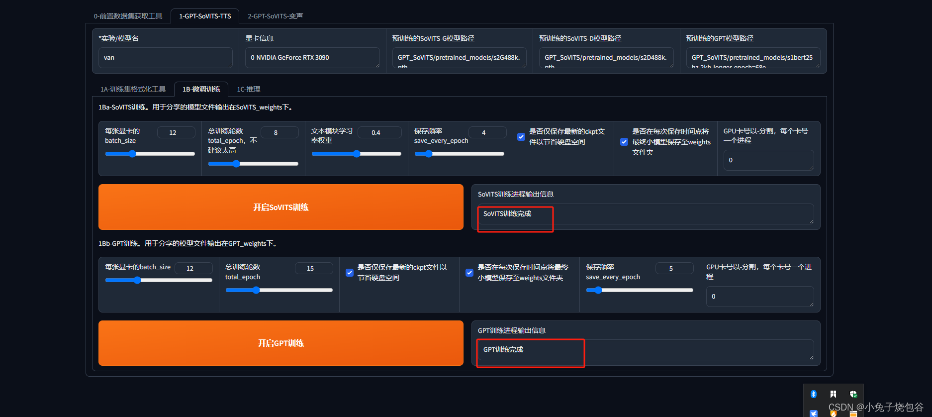932x417 pixels.
Task: Click the GPT训练完成 output text box
Action: [x=646, y=350]
